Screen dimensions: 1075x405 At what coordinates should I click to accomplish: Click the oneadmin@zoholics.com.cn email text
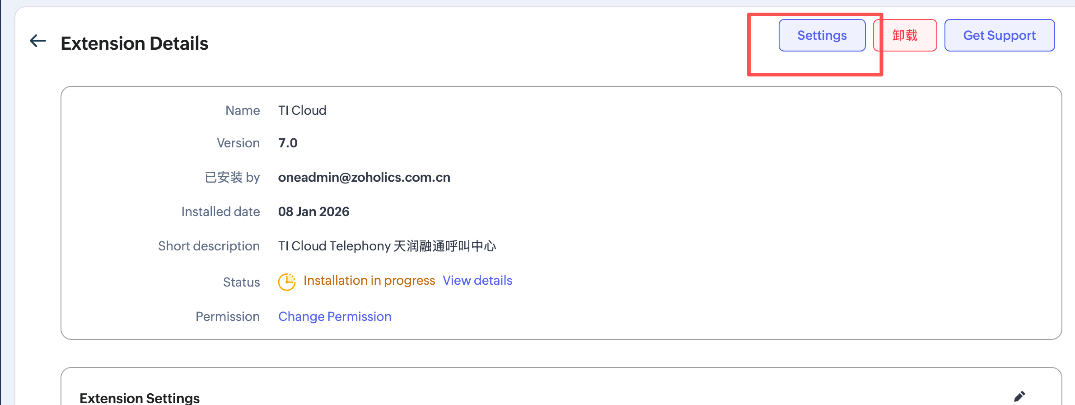coord(364,177)
